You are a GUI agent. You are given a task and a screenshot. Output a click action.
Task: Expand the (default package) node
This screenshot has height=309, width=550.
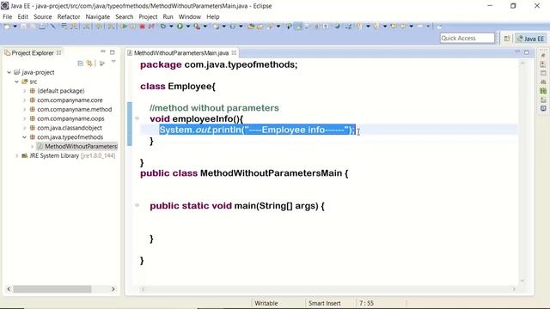tap(25, 91)
